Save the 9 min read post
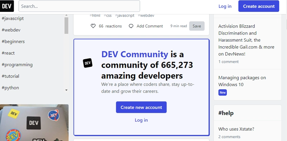Viewport: 287px width, 141px height. [x=197, y=26]
